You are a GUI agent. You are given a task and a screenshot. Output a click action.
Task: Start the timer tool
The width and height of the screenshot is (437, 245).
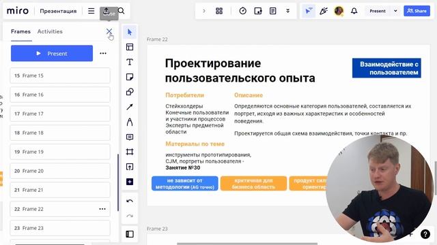click(x=243, y=11)
